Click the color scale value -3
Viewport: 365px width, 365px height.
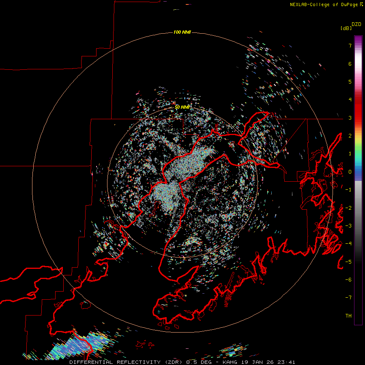tap(348, 226)
